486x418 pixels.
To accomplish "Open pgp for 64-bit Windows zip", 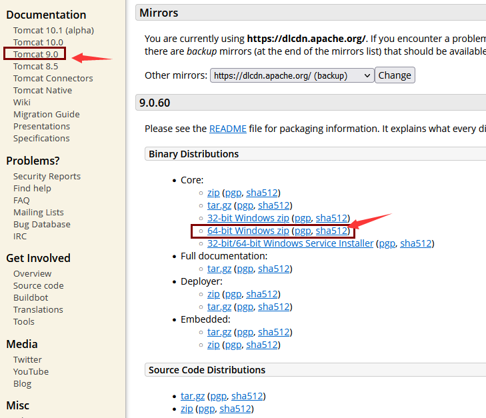I will (x=303, y=231).
